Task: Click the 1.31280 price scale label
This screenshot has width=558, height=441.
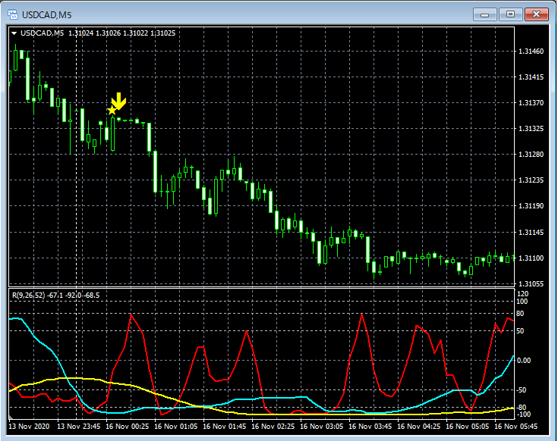Action: (530, 155)
